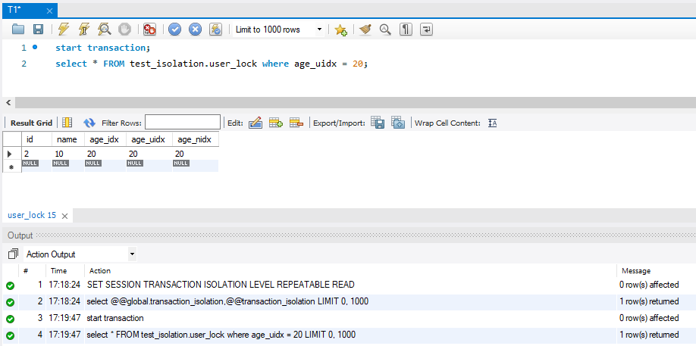Click 'start transaction;' line in editor

(103, 48)
